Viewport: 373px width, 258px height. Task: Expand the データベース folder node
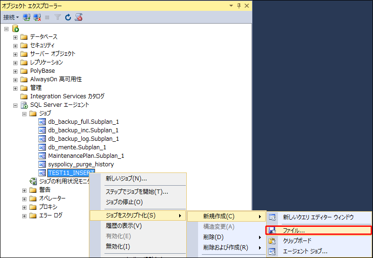pos(16,37)
